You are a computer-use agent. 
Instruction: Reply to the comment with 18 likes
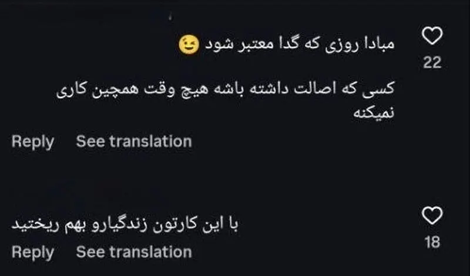33,252
